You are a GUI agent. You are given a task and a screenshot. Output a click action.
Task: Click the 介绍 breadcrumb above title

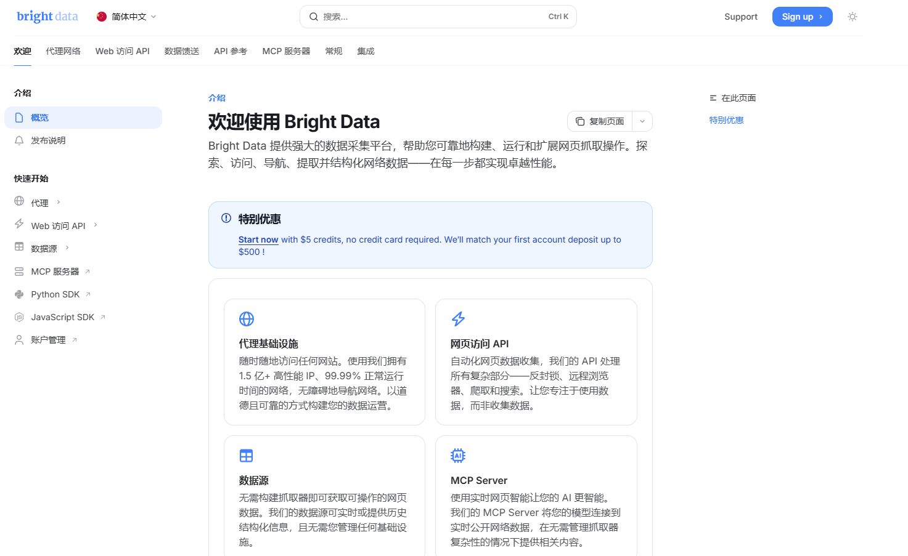(217, 98)
